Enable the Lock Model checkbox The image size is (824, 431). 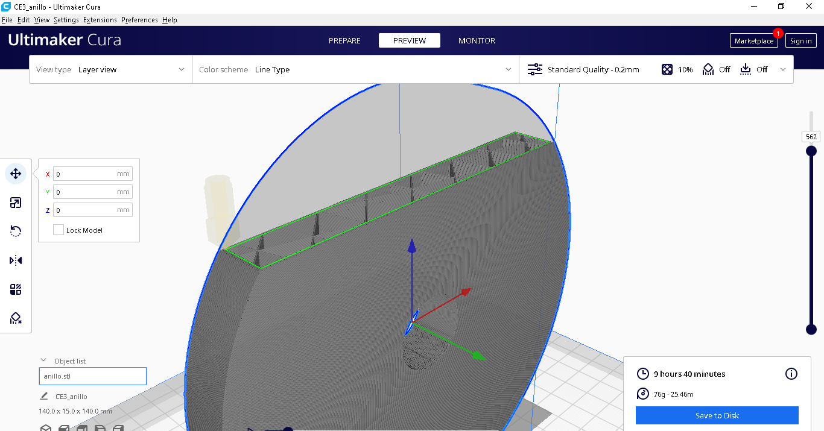coord(59,230)
